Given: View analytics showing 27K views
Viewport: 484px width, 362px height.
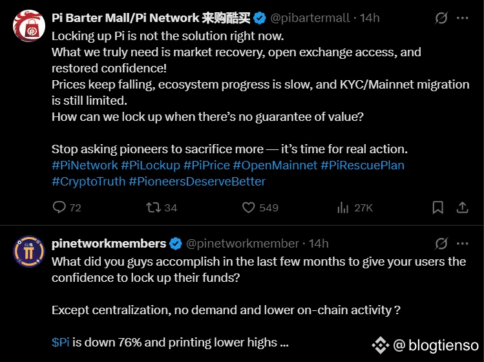Looking at the screenshot, I should tap(343, 208).
